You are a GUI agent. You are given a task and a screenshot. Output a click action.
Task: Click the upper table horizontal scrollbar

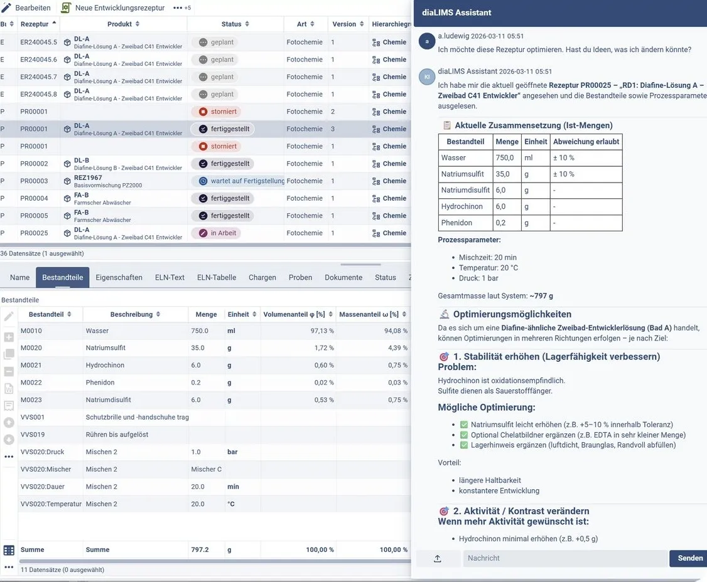[205, 245]
